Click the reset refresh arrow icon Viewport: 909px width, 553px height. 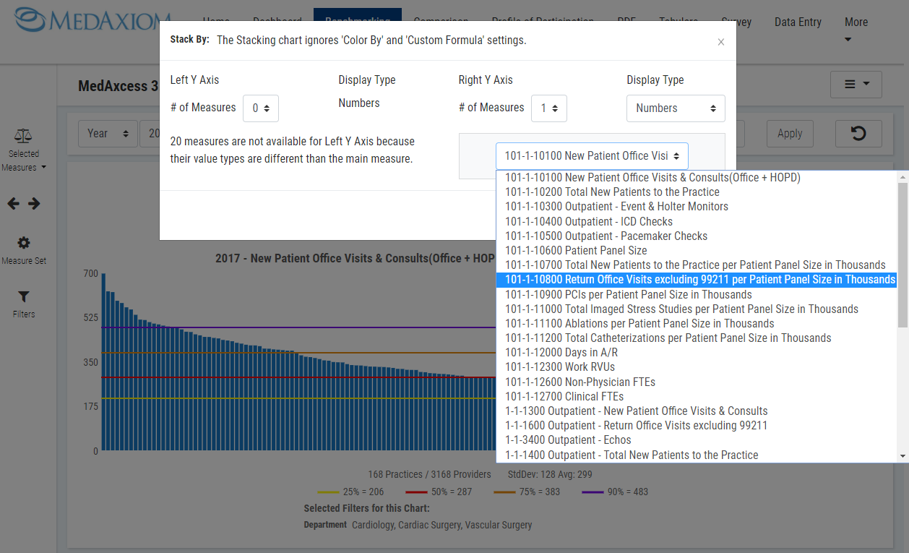click(x=858, y=133)
